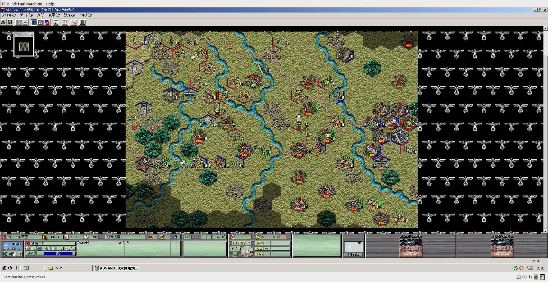Screen dimensions: 548x282
Task: Click the red tent base count icon
Action: pos(150,237)
